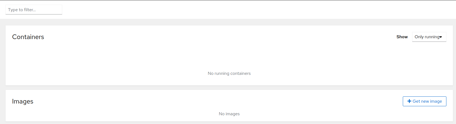Image resolution: width=456 pixels, height=124 pixels.
Task: Click the caret arrow on Only running
Action: pos(441,37)
